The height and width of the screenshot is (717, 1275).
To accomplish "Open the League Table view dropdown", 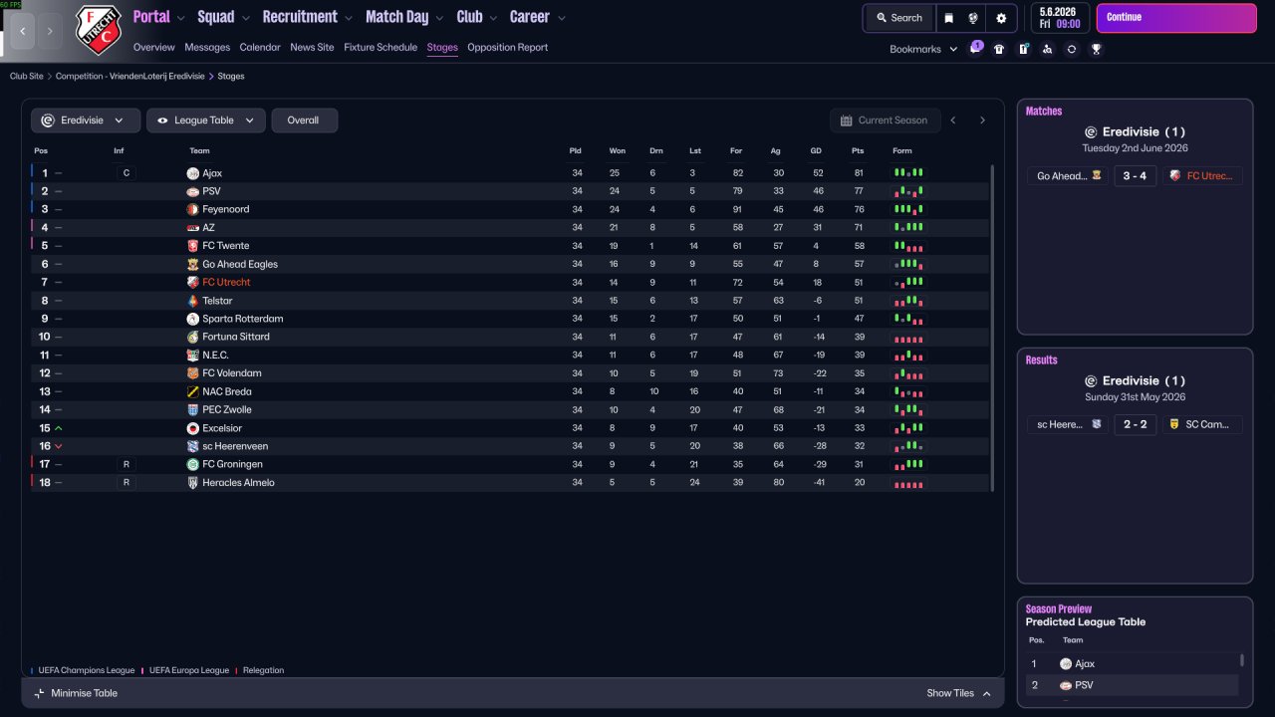I will tap(206, 120).
